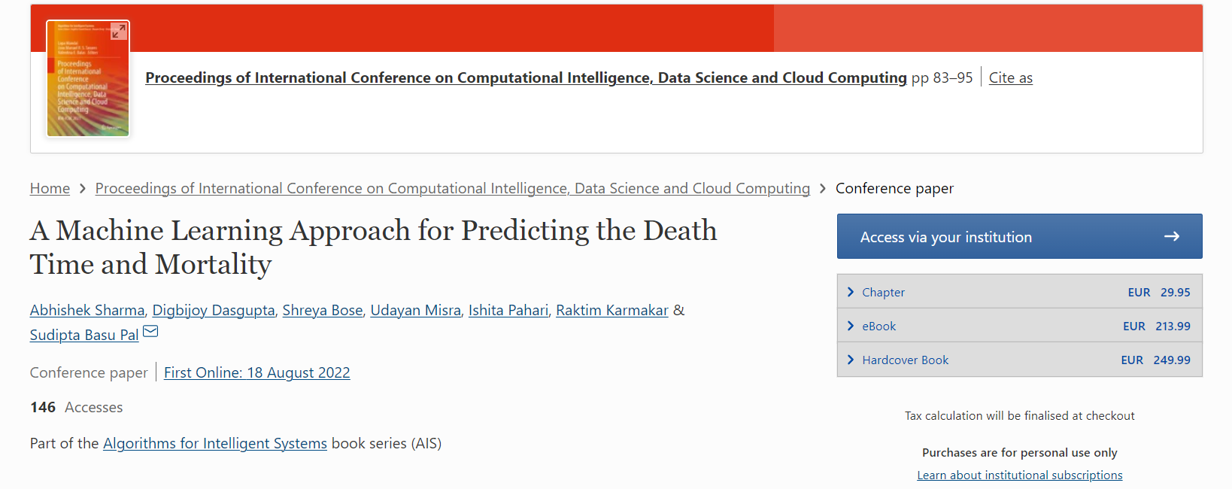
Task: View Digbijoy Dasgupta's author page
Action: (x=214, y=310)
